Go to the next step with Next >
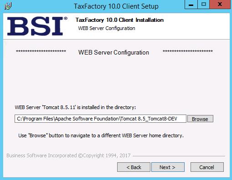The height and width of the screenshot is (180, 232). [168, 167]
